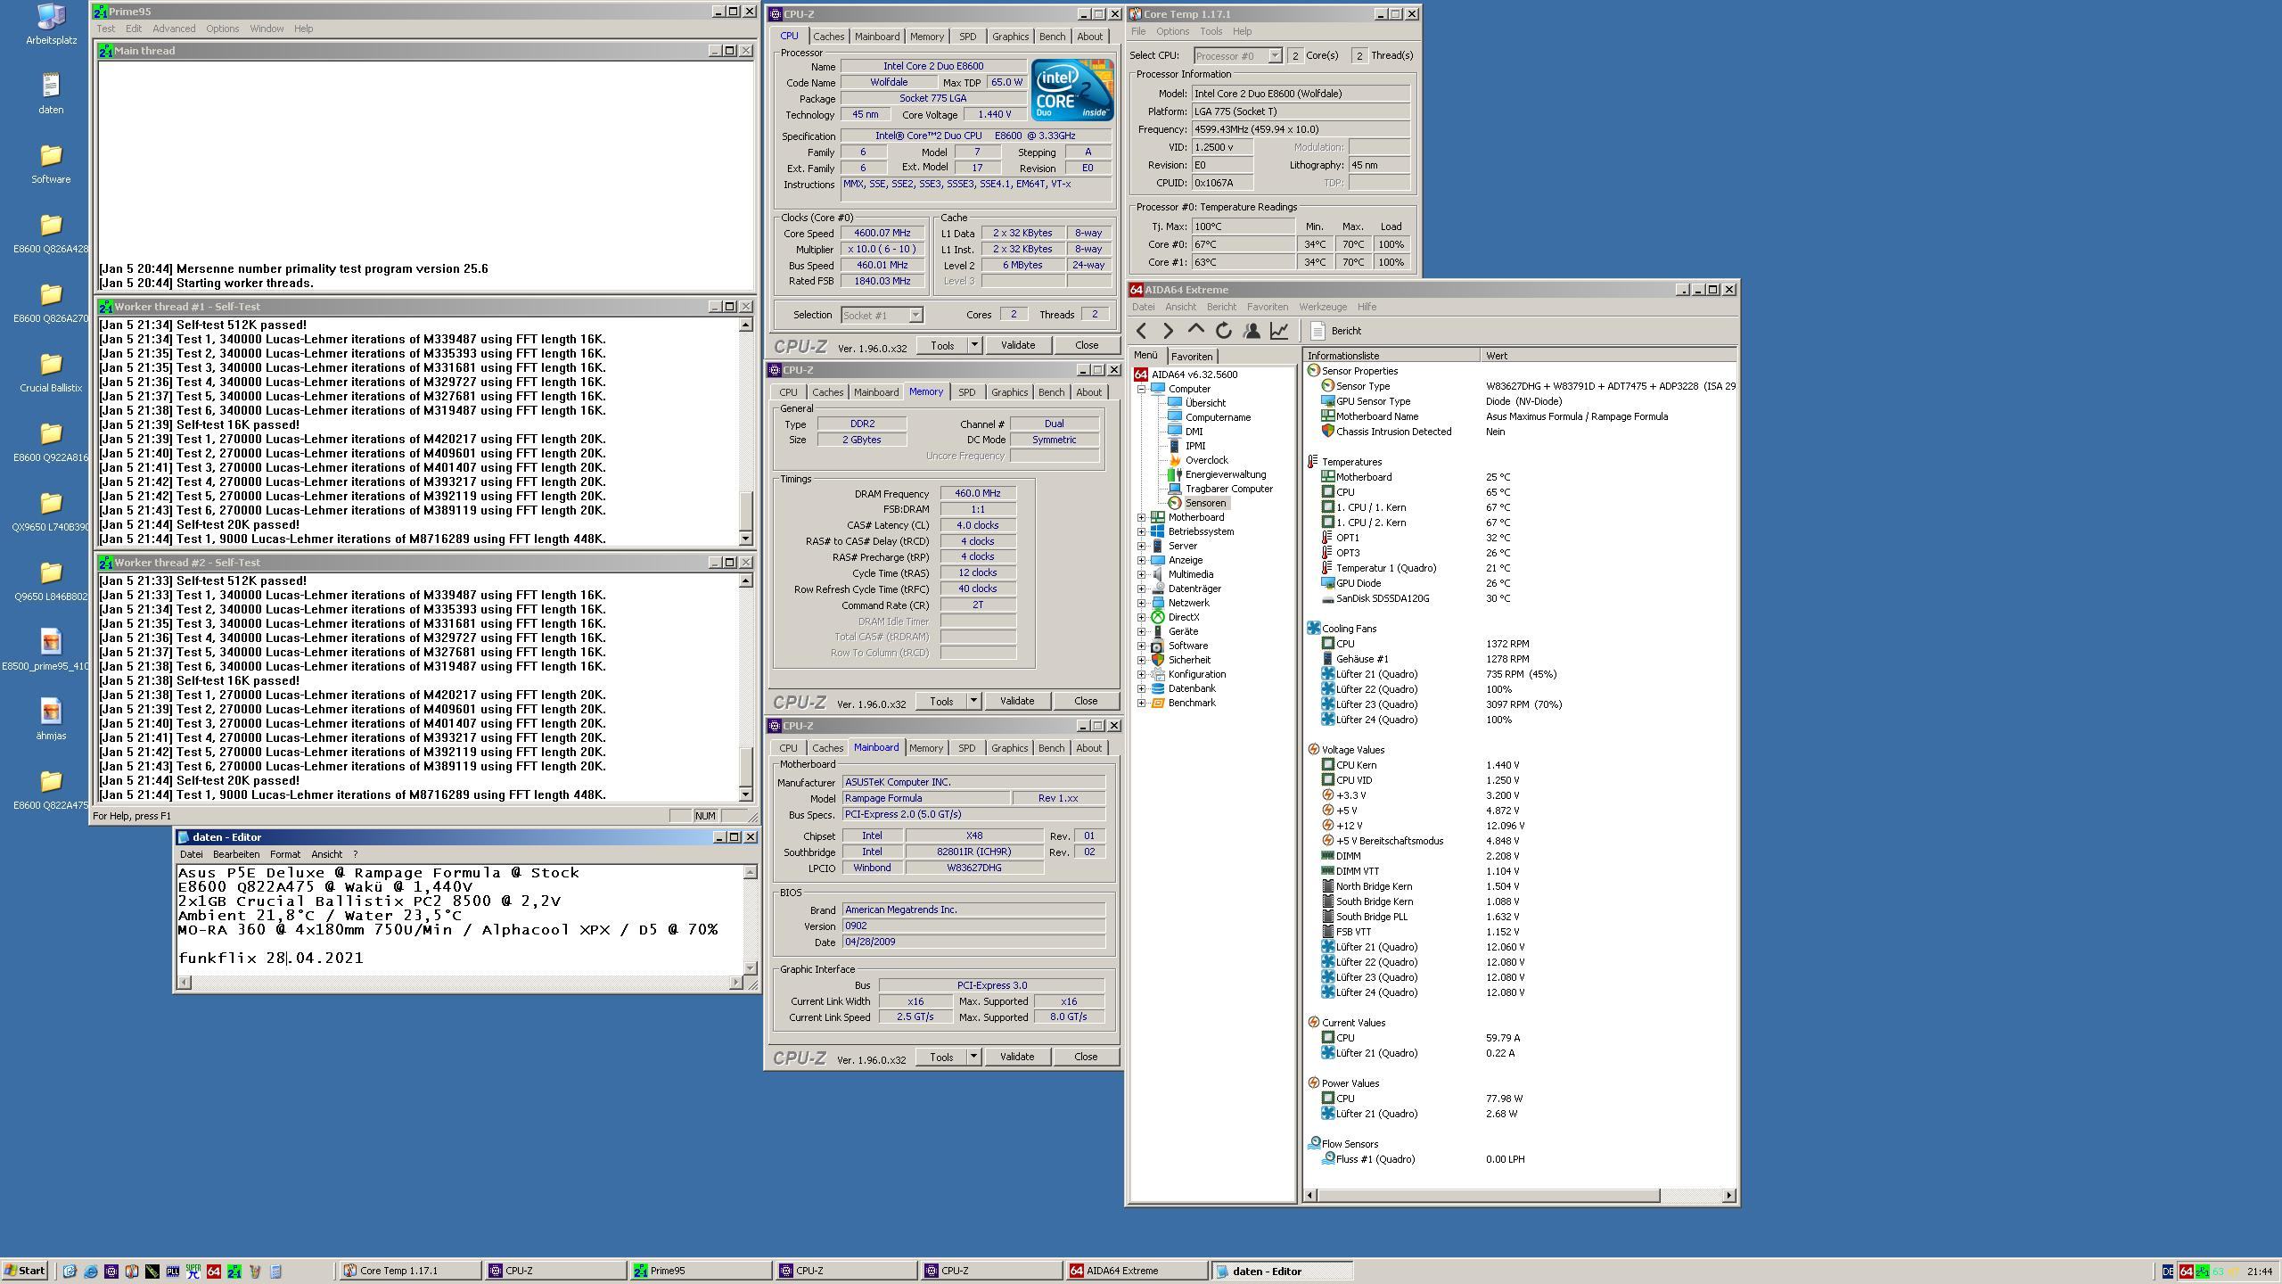This screenshot has height=1284, width=2282.
Task: Switch to Prime95 taskbar button
Action: click(x=700, y=1272)
